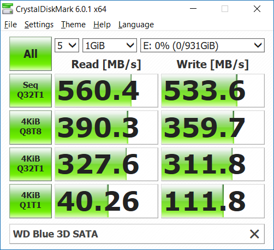Expand the 1GiB test size dropdown
The width and height of the screenshot is (274, 250).
pyautogui.click(x=110, y=45)
